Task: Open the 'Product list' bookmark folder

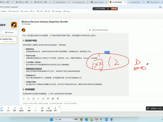Action: [x=14, y=11]
